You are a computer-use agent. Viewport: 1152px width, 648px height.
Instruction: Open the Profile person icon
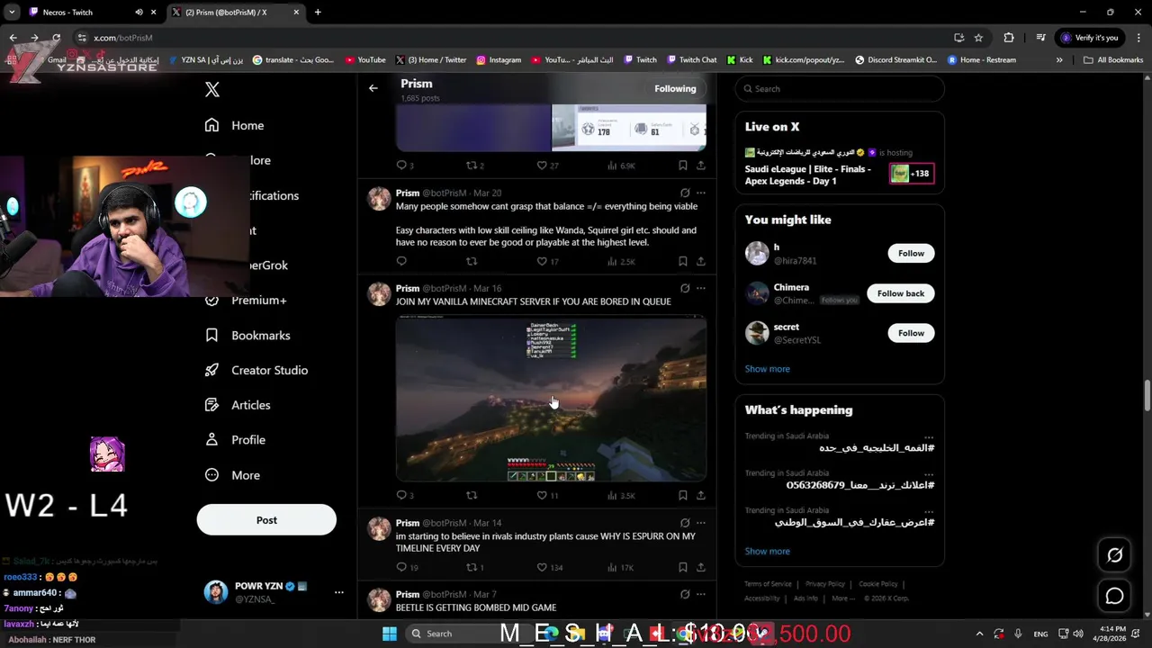pyautogui.click(x=211, y=440)
